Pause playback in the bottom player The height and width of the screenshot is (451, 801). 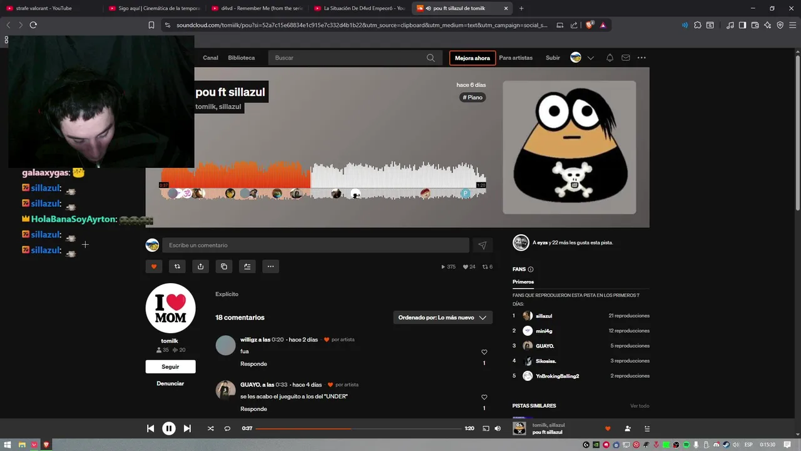click(169, 428)
